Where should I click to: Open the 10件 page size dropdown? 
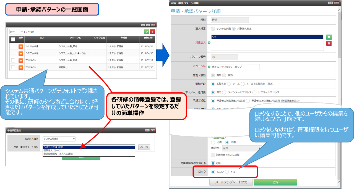tap(16, 32)
